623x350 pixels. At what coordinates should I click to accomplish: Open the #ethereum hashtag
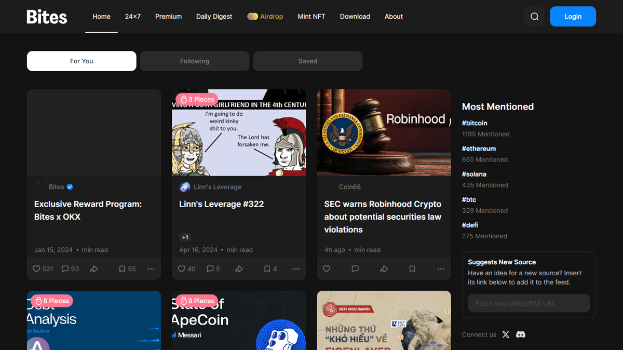tap(479, 149)
